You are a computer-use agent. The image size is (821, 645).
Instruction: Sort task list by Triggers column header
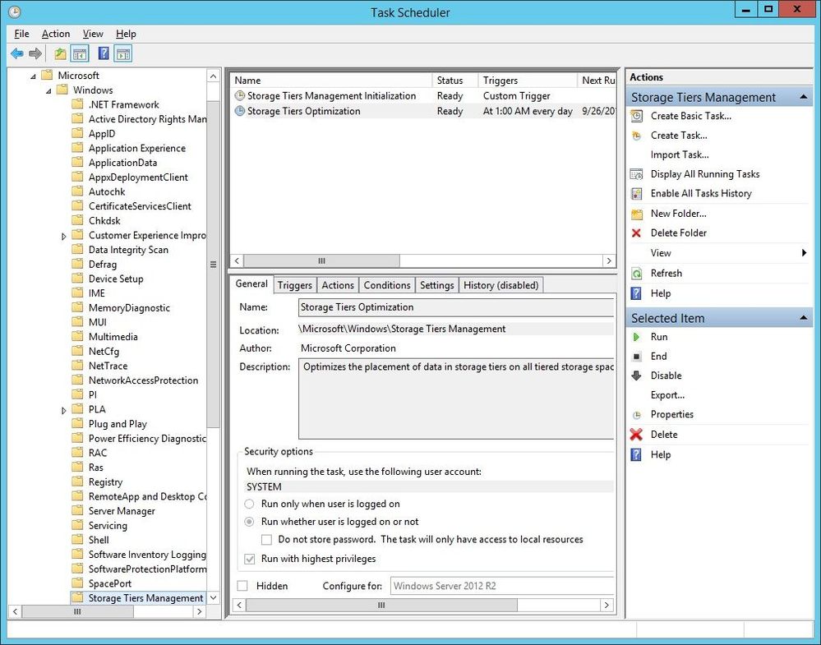(528, 81)
